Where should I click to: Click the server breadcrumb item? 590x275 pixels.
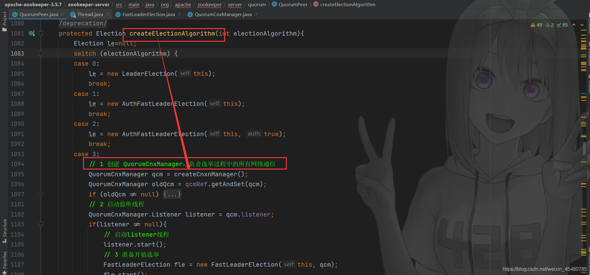click(235, 4)
